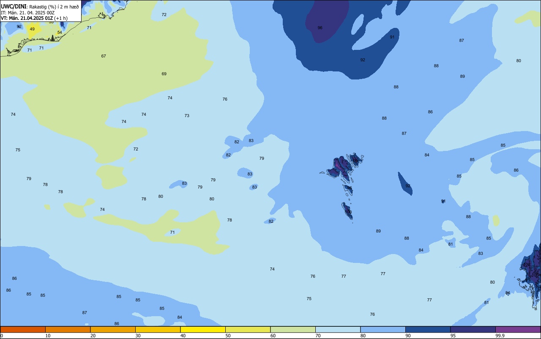Select the 80–90 medium blue legend swatch

[383, 329]
